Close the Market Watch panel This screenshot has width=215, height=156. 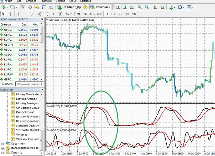point(42,19)
